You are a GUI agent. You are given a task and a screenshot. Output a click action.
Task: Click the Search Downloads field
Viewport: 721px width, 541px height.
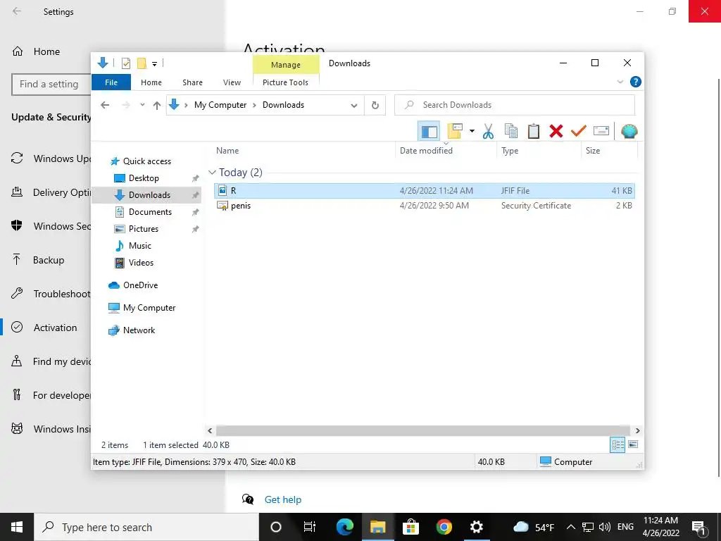coord(515,105)
